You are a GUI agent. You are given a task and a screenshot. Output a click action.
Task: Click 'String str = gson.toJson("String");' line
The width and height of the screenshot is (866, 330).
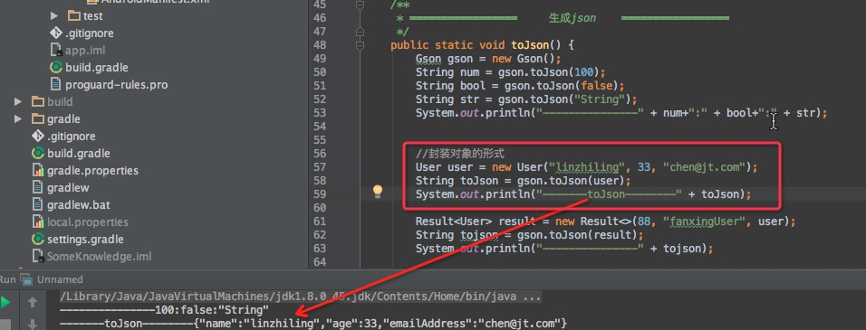tap(526, 99)
